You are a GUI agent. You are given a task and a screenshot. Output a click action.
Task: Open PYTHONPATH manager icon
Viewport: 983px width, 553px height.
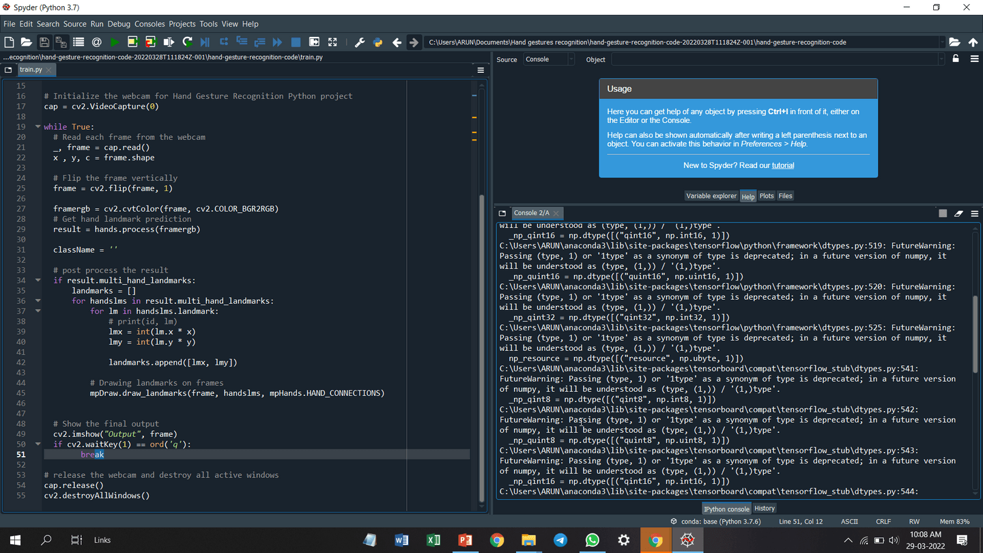click(x=377, y=42)
